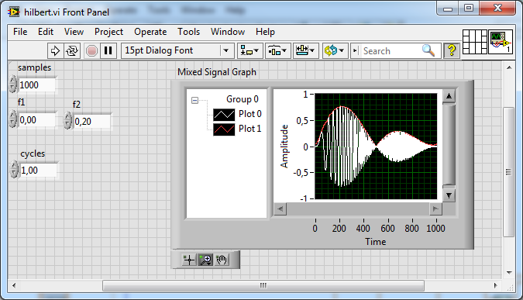Click the graph's vertical scrollbar thumb

click(449, 145)
